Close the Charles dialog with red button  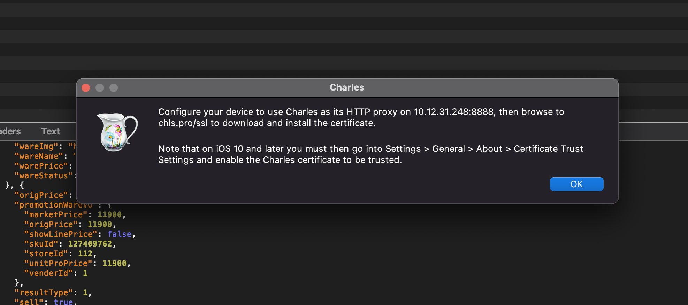86,88
